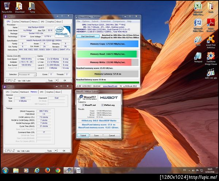Click the network tray icon

(x=202, y=170)
